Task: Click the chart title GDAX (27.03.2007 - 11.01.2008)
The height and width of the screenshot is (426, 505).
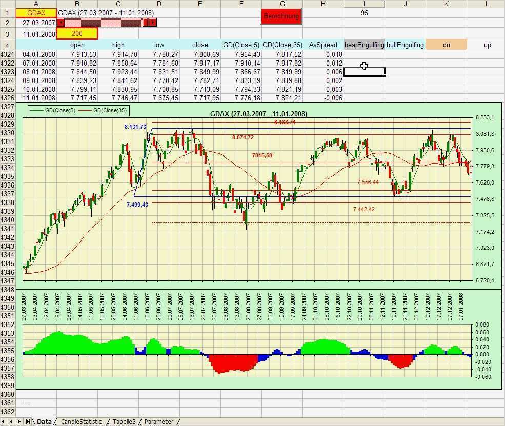Action: click(258, 114)
